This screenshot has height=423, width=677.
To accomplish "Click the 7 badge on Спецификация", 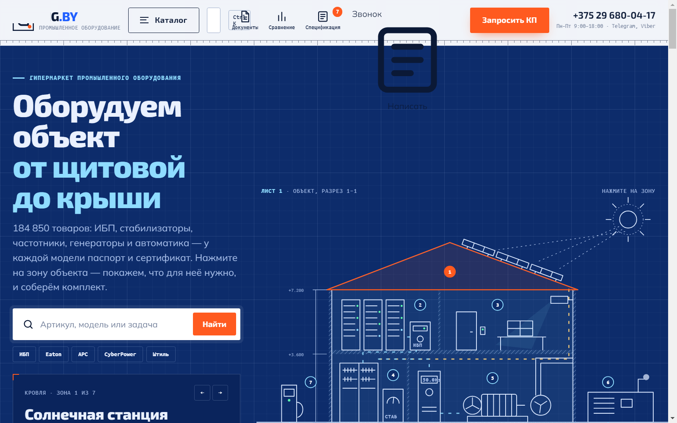I will click(337, 12).
